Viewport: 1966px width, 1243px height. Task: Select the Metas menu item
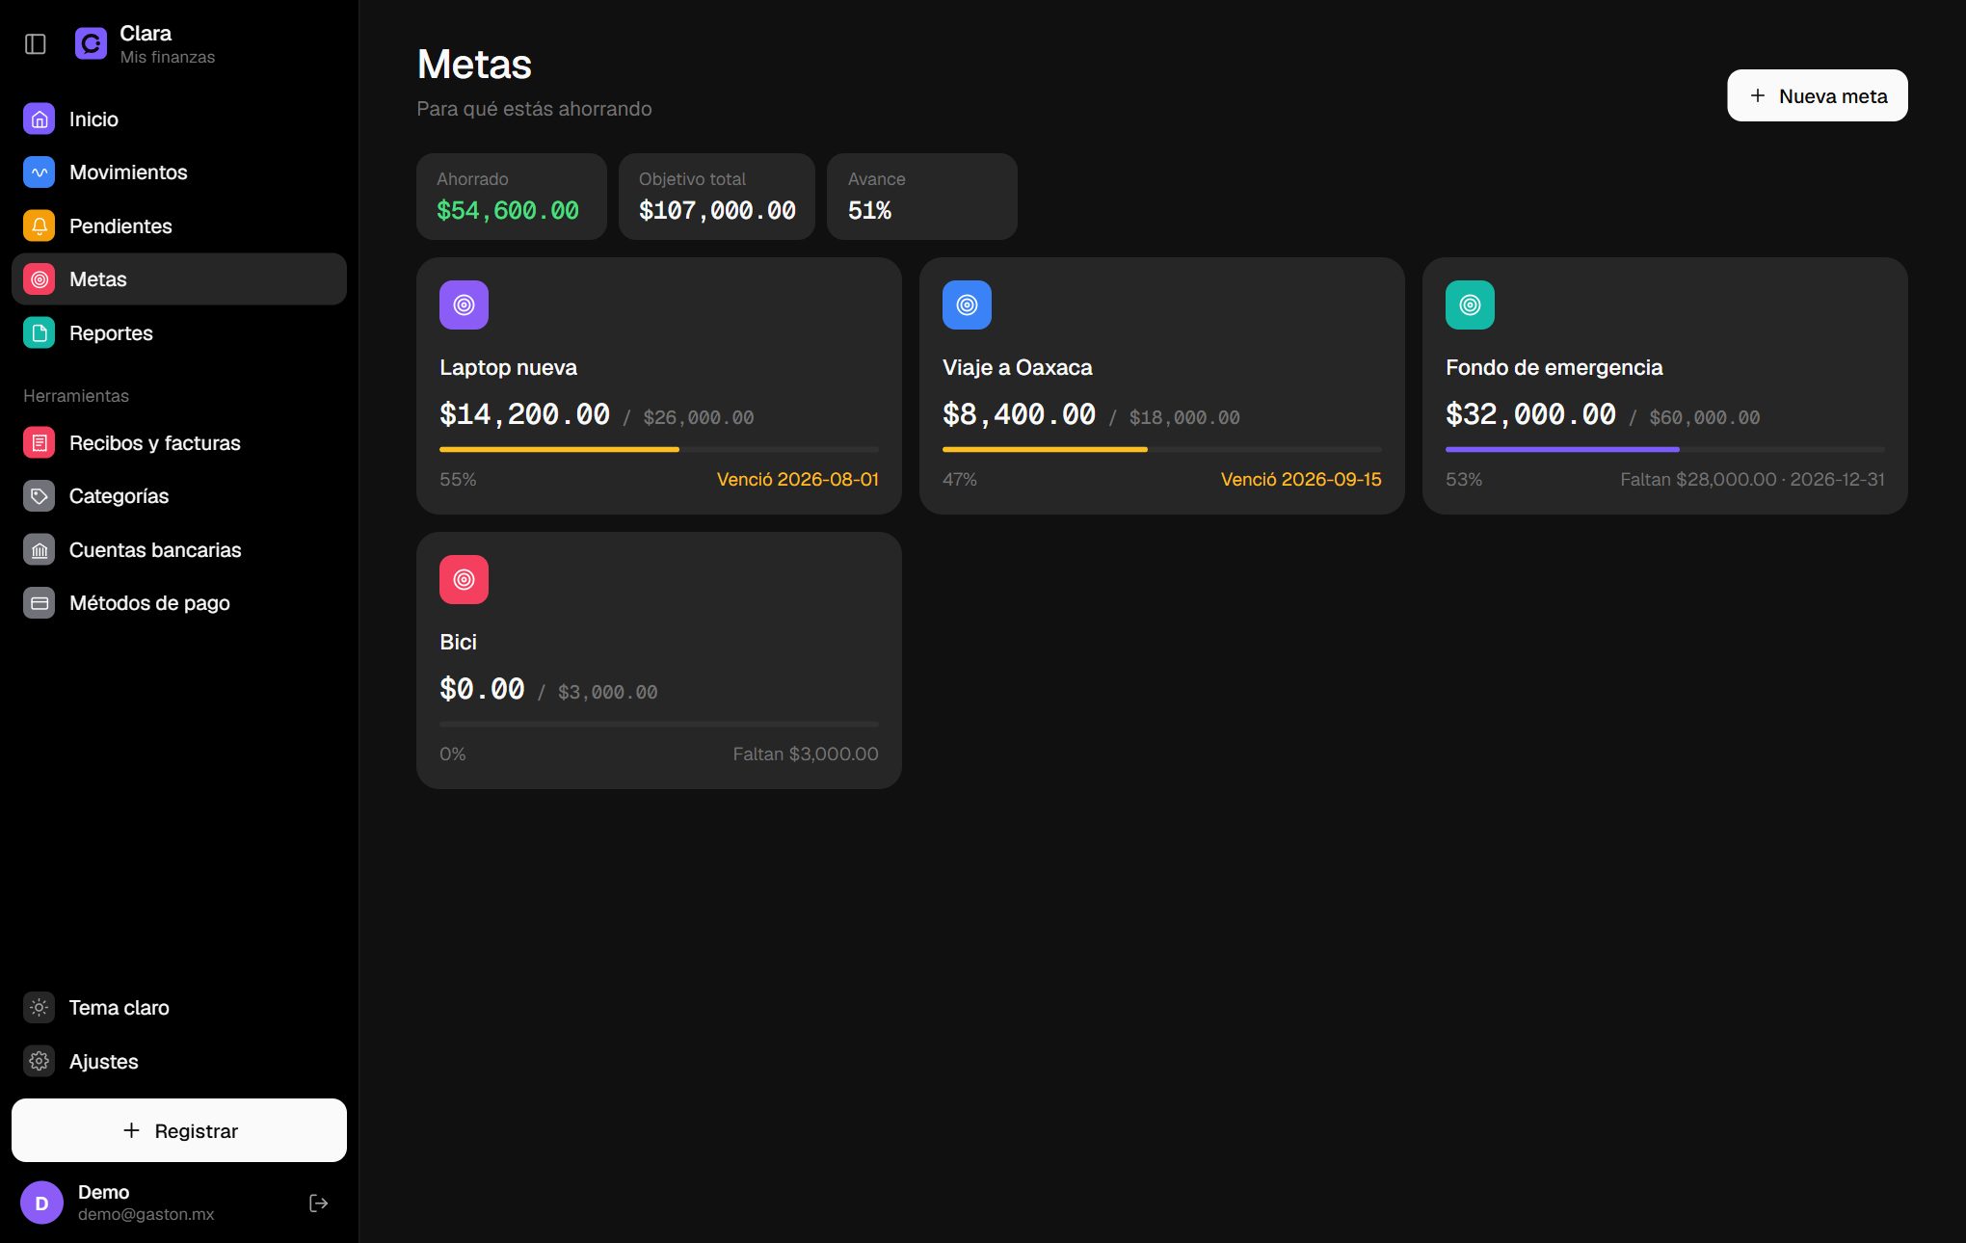[x=179, y=279]
